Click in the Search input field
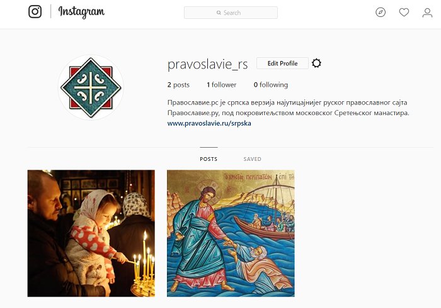Screen dimensions: 441x308 click(231, 13)
